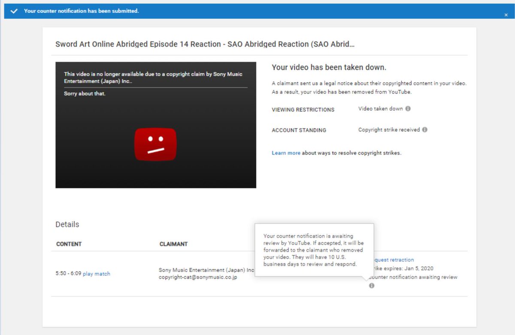Click the Sword Art Online Abridged video title
The width and height of the screenshot is (515, 335).
(x=205, y=44)
